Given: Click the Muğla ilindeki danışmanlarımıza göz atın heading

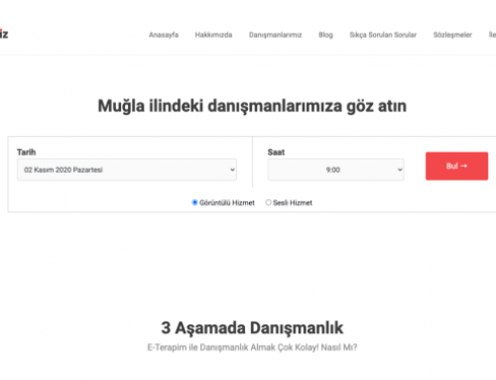Looking at the screenshot, I should 252,106.
